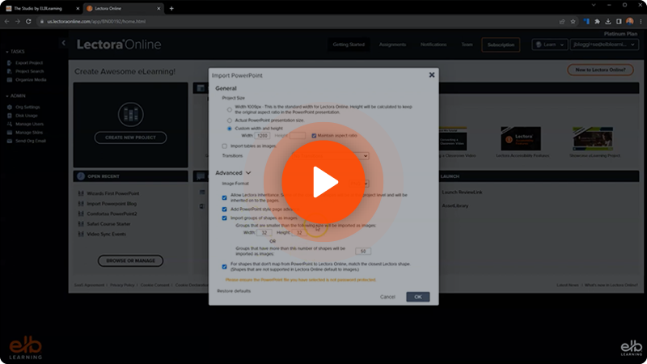Click Cancel in Import PowerPoint dialog

[x=387, y=297]
